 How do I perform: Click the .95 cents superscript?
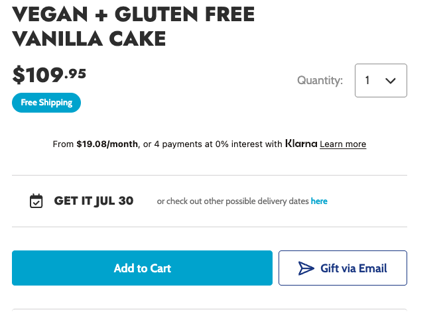[76, 74]
